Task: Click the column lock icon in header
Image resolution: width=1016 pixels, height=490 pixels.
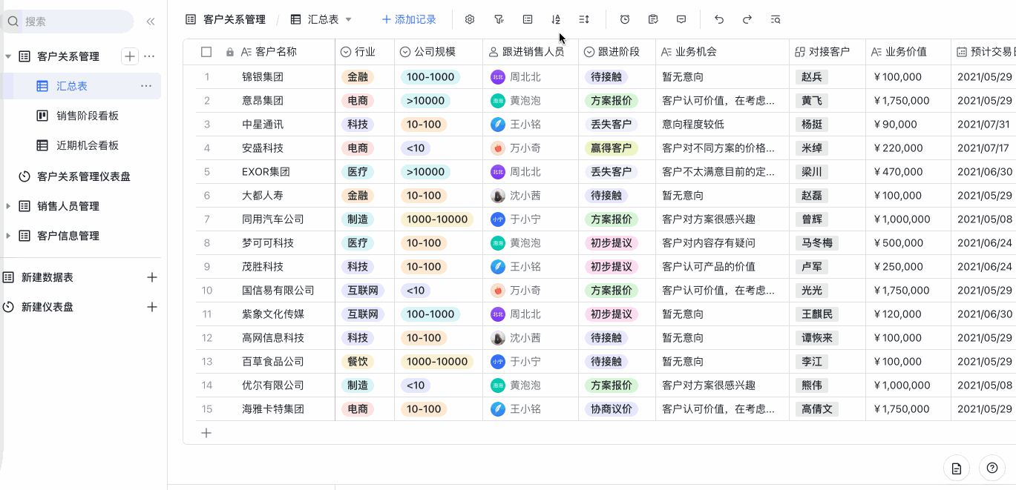Action: pyautogui.click(x=230, y=53)
